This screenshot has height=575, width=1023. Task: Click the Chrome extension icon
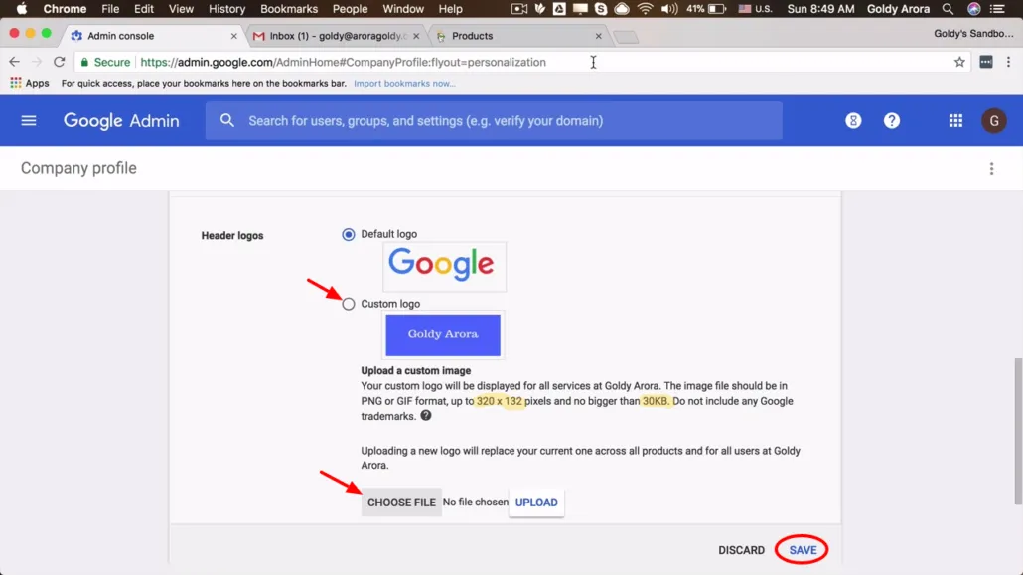pos(986,62)
